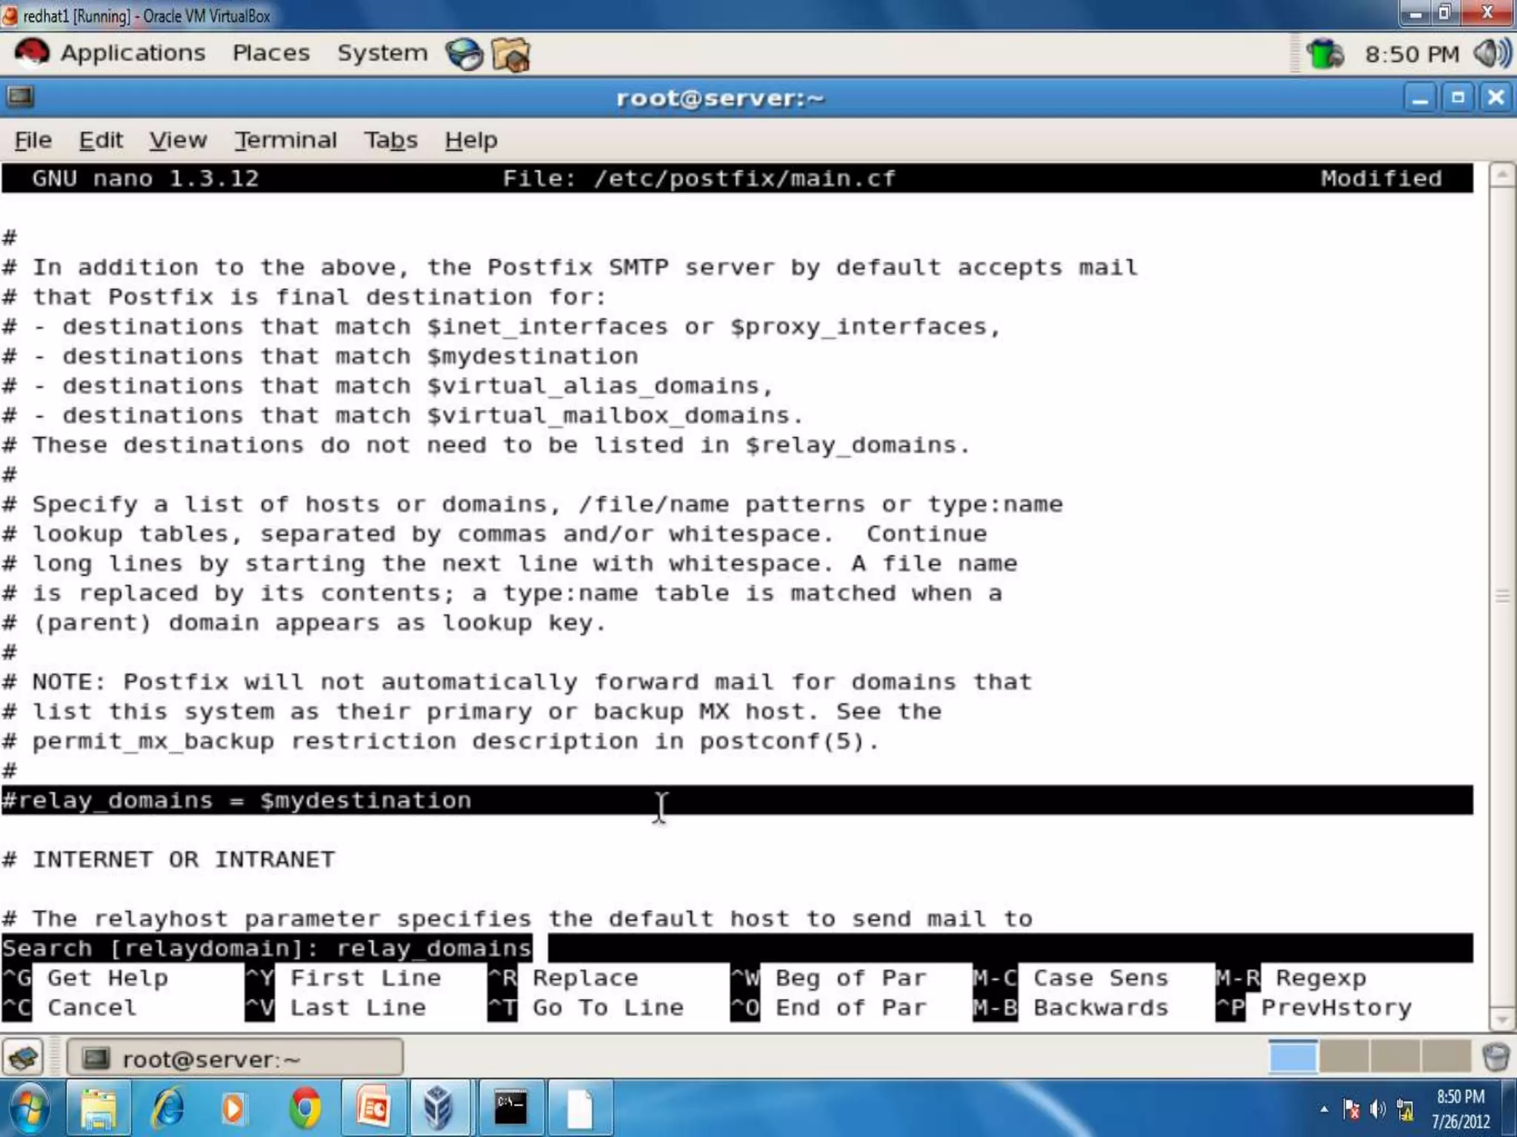The height and width of the screenshot is (1137, 1517).
Task: Open the Edit menu
Action: point(101,140)
